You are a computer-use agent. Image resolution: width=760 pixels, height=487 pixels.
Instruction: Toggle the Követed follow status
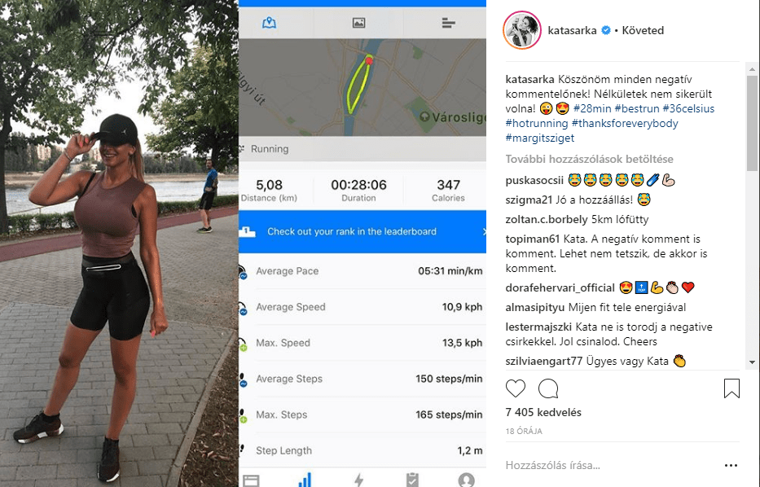643,30
